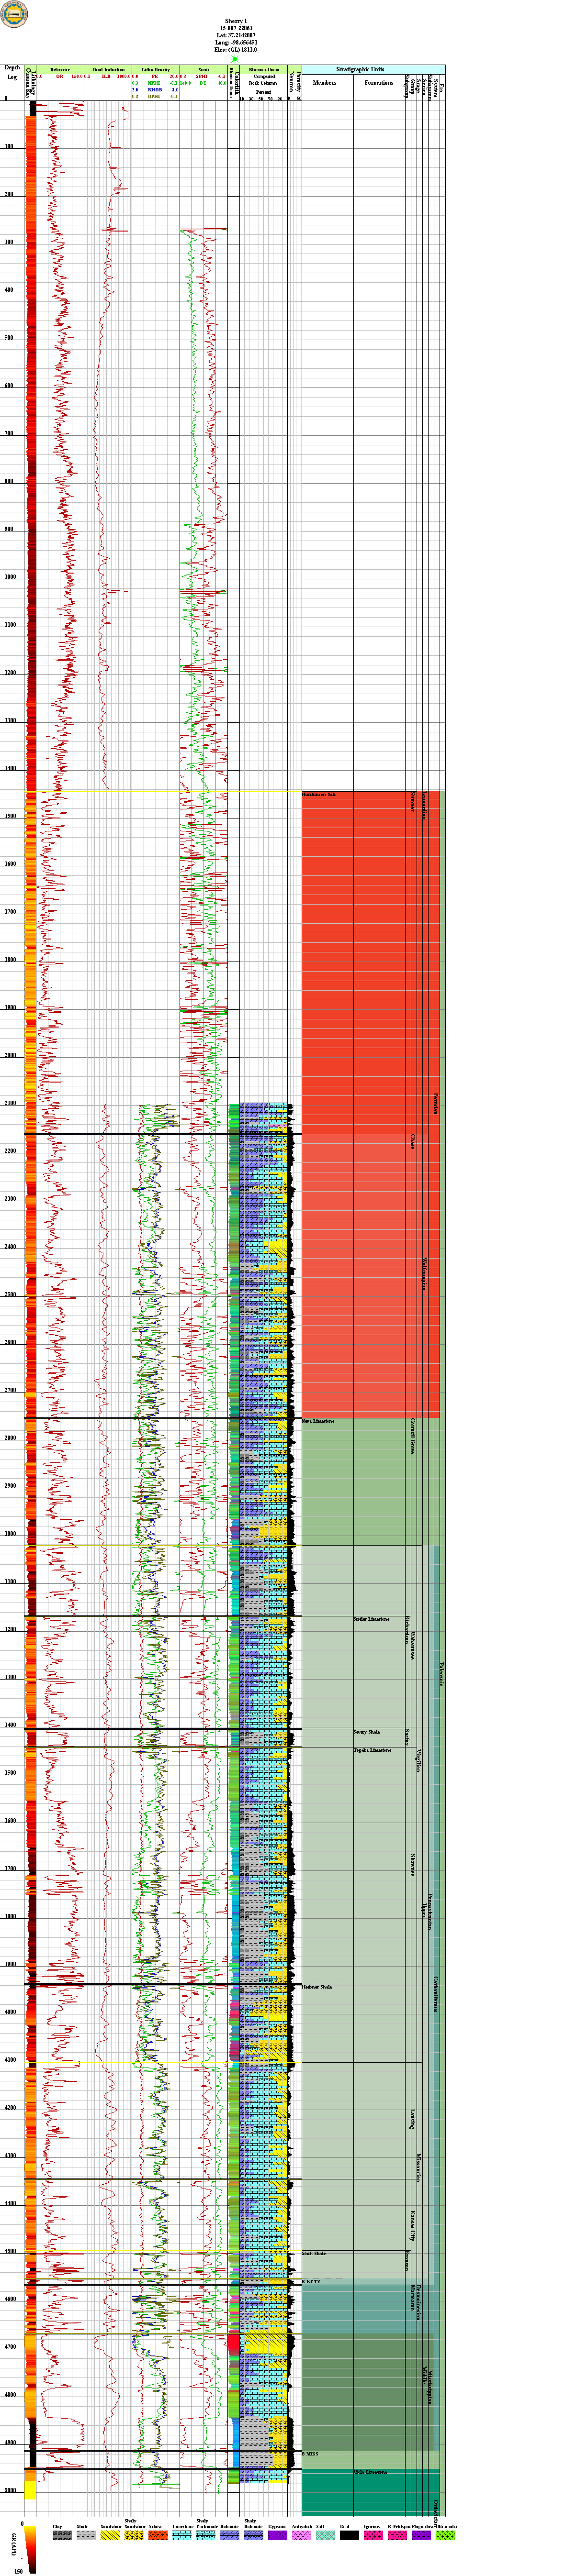Select the black Coal legend swatch
This screenshot has height=2576, width=565.
[x=349, y=2535]
